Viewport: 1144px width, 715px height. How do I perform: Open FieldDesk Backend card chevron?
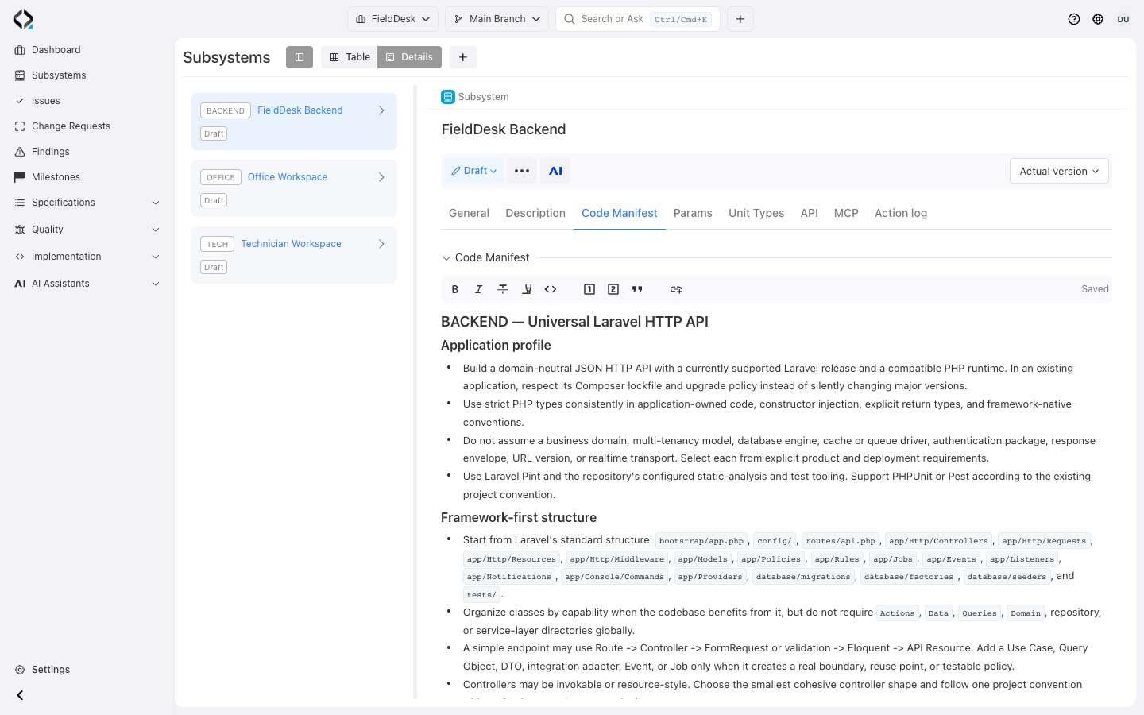(381, 110)
